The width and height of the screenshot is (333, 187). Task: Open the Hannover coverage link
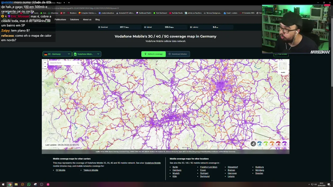click(232, 173)
